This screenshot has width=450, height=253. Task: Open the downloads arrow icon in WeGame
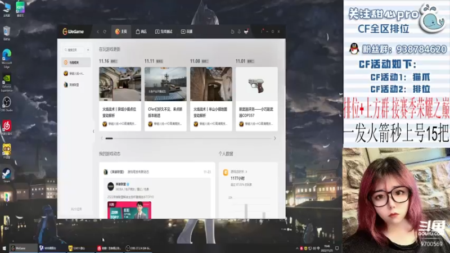(x=239, y=31)
